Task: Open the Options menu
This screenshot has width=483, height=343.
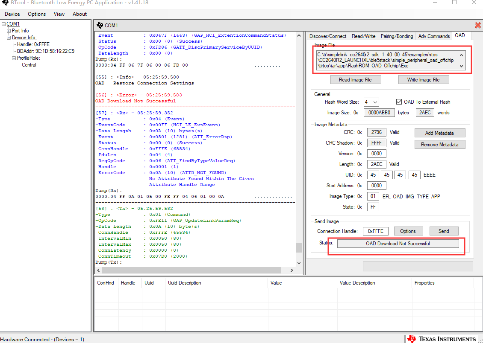Action: tap(37, 14)
